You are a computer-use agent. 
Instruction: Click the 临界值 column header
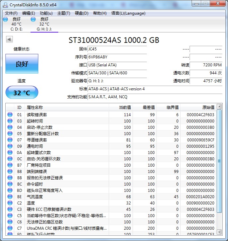tap(168, 107)
